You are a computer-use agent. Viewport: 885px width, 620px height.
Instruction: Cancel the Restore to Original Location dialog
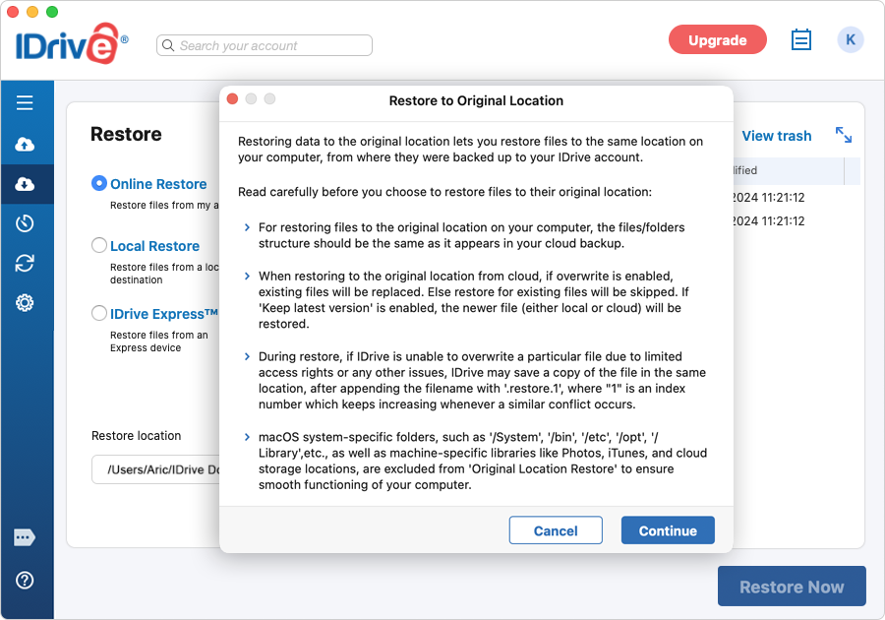tap(556, 530)
